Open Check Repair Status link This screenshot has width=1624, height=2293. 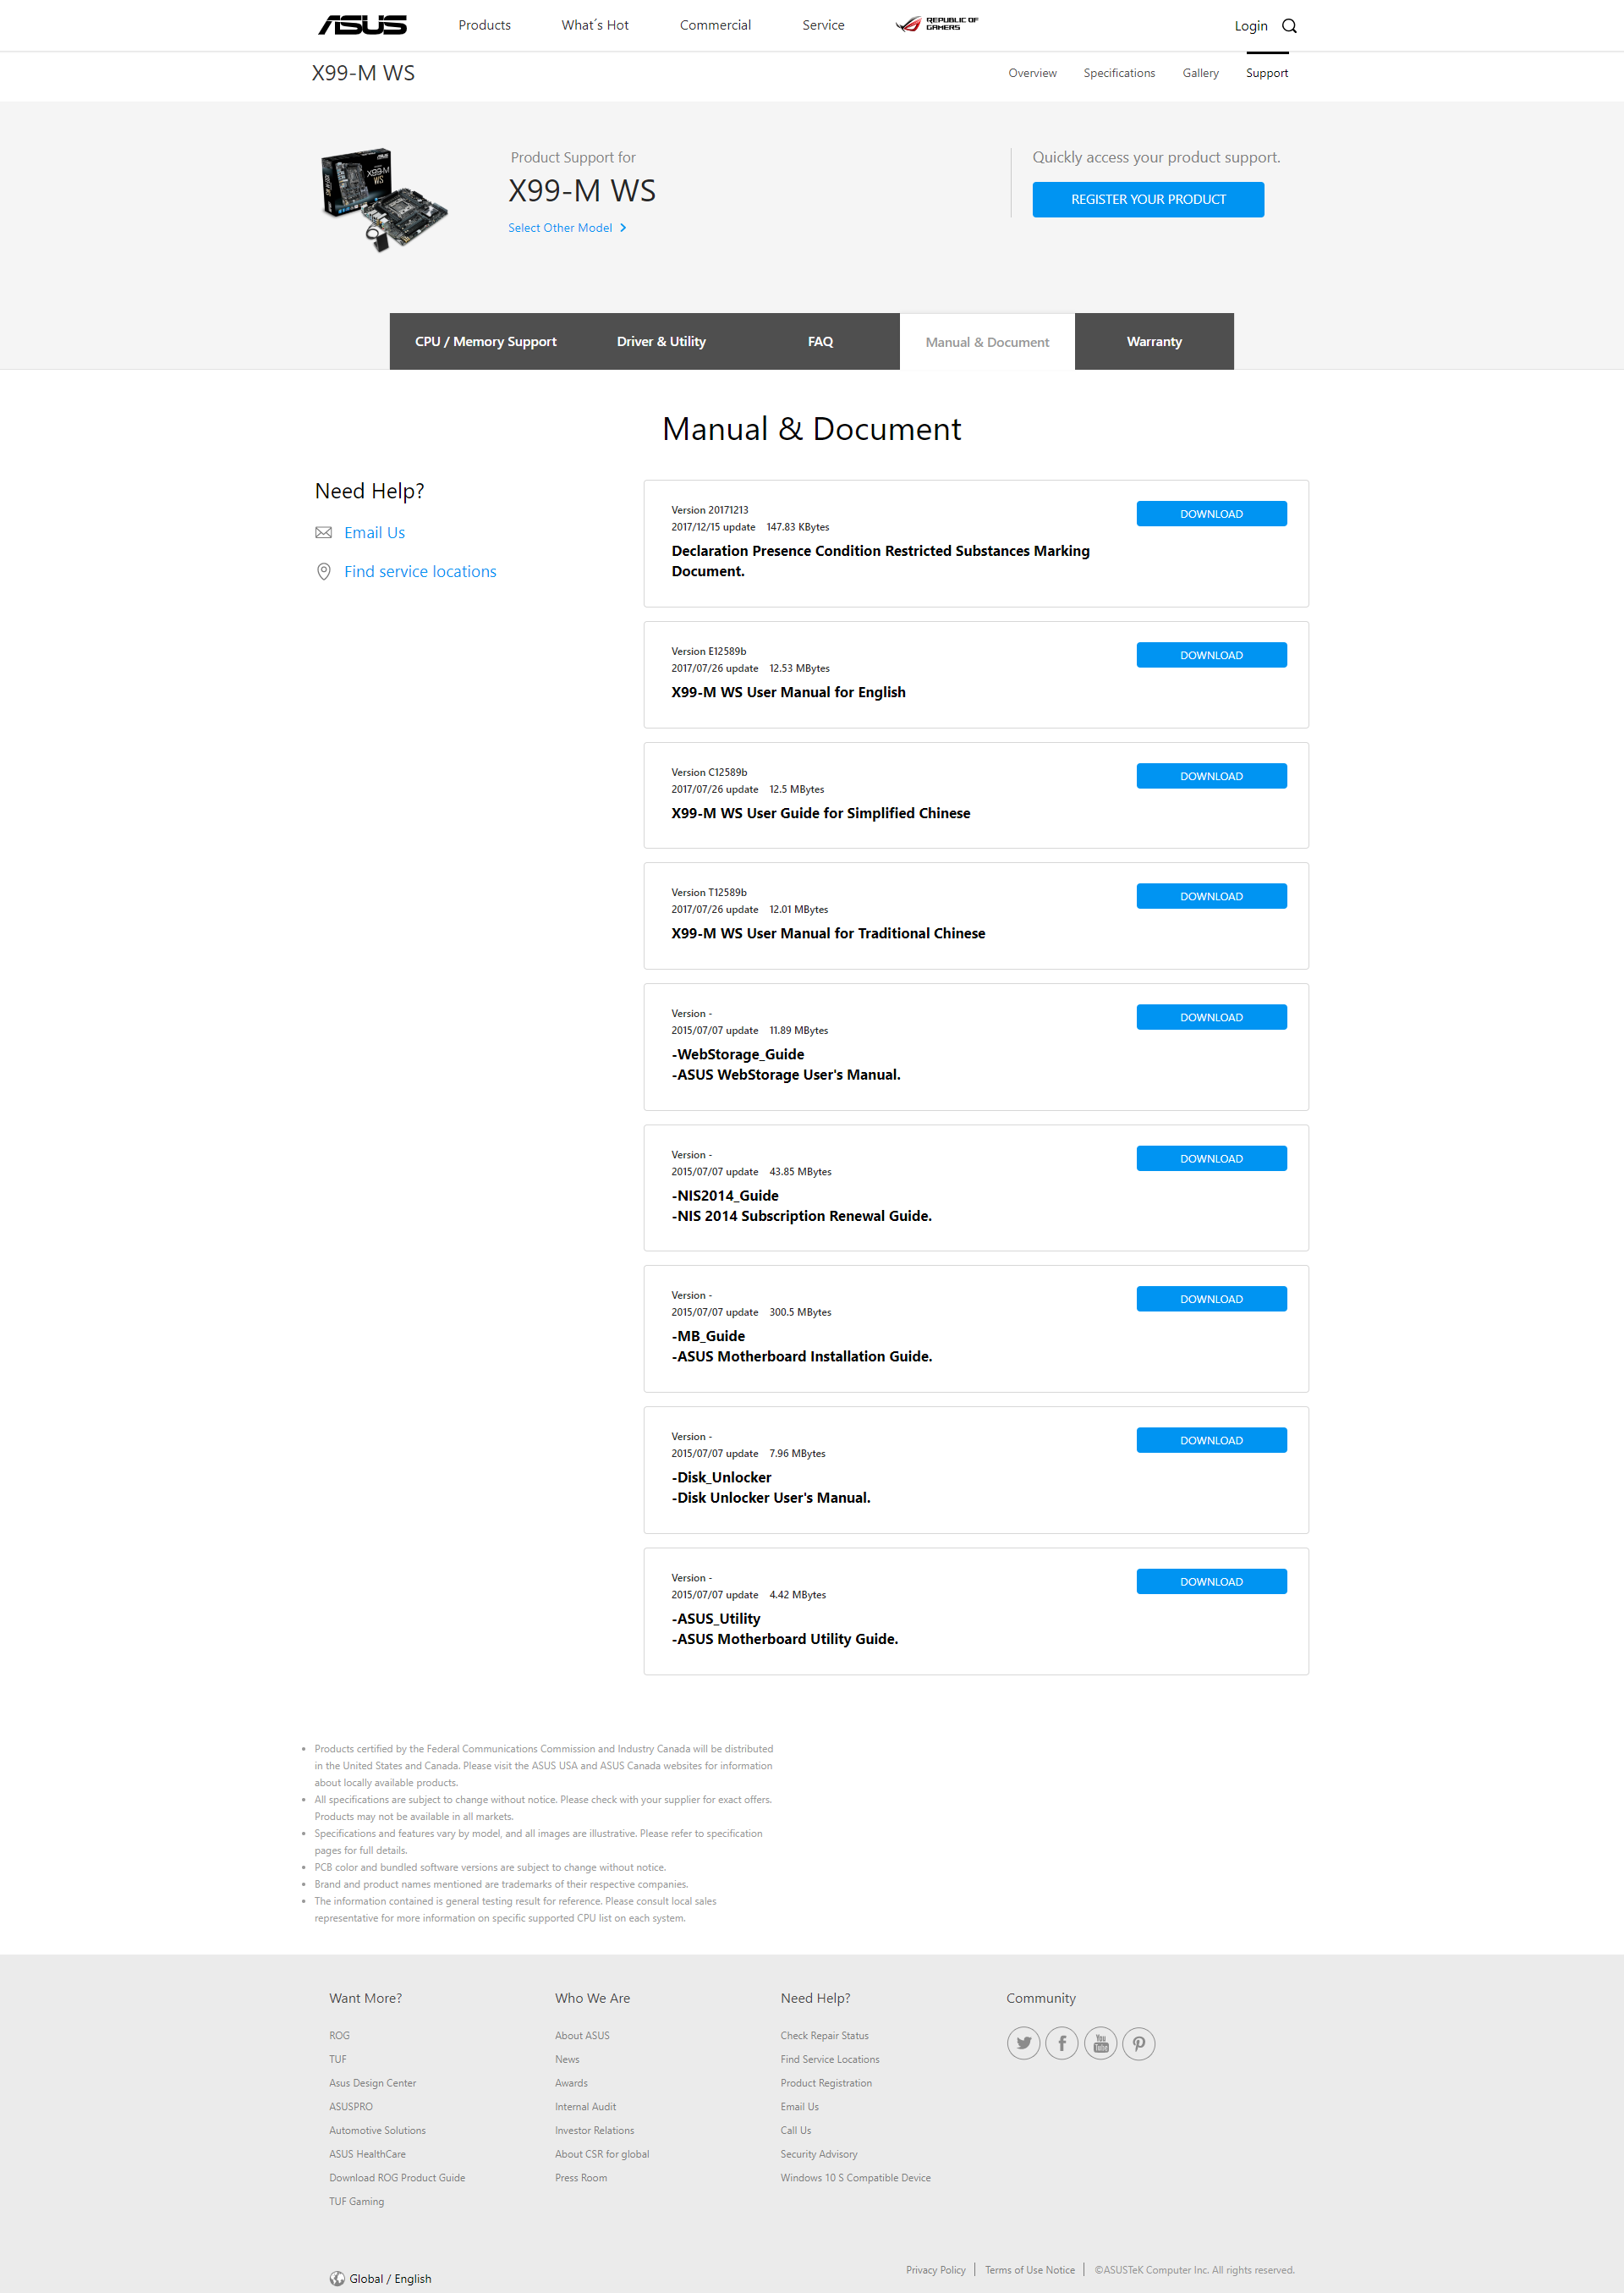(x=824, y=2035)
